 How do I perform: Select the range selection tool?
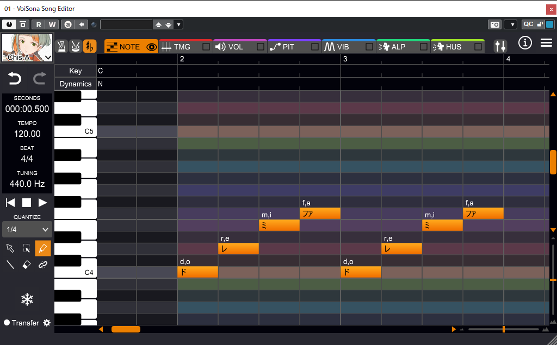pyautogui.click(x=26, y=248)
